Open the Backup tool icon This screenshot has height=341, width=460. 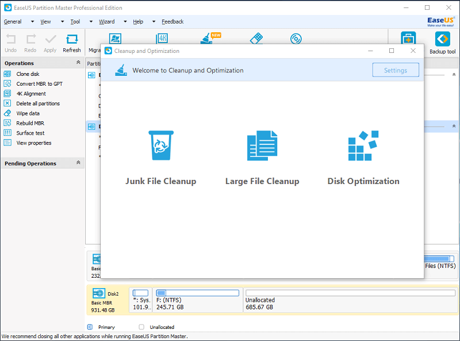(x=442, y=40)
